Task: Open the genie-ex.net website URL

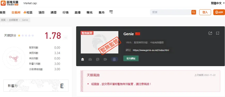Action: coord(151,50)
